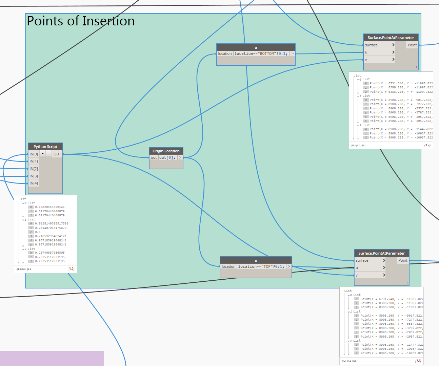Select the value 0.5 in Python preview

click(38, 232)
